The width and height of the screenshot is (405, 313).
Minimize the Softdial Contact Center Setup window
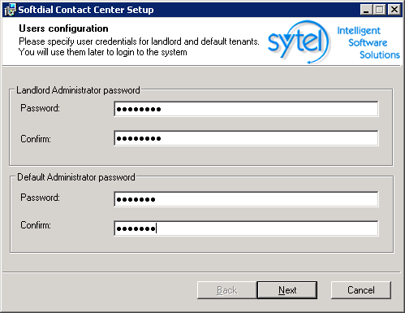pos(366,10)
